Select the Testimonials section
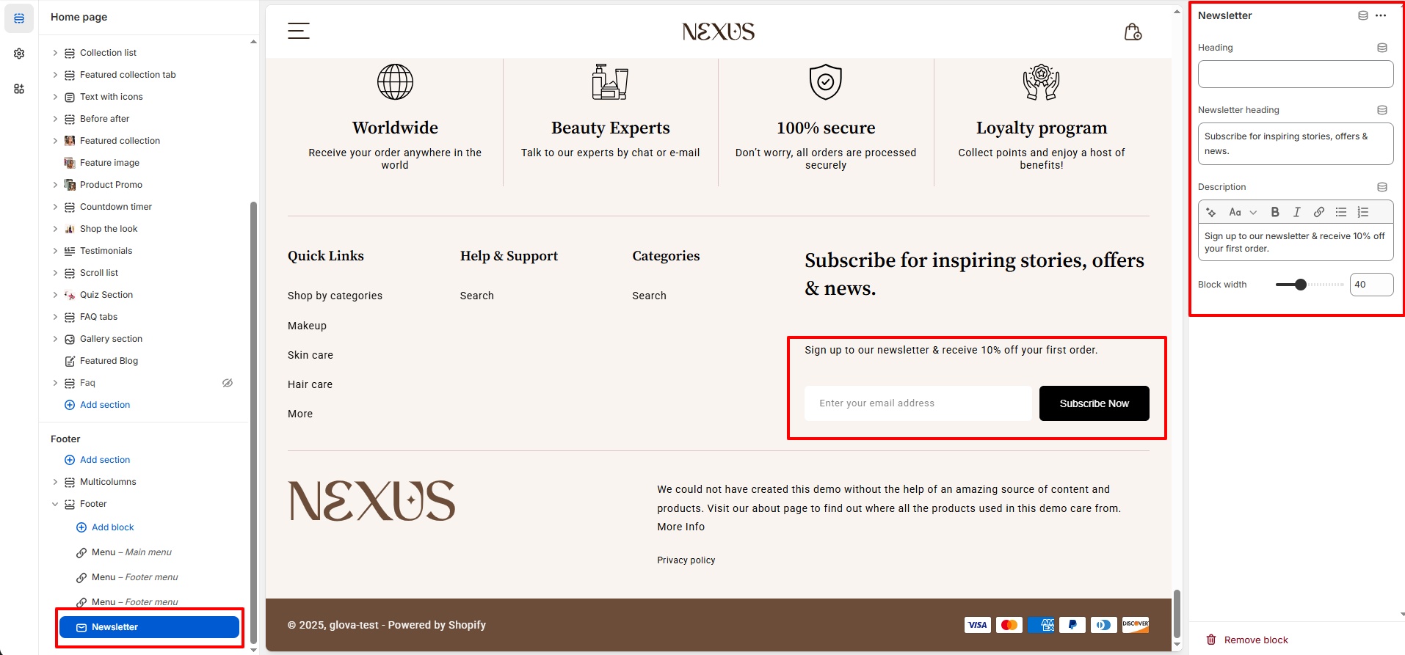Screen dimensions: 1405x655 point(106,251)
